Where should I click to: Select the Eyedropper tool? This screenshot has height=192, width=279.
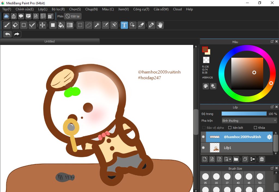click(x=151, y=25)
